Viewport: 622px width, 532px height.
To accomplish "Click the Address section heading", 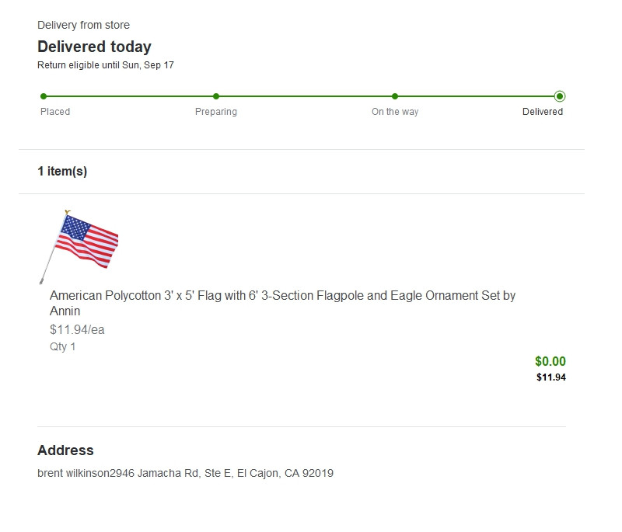I will [65, 450].
